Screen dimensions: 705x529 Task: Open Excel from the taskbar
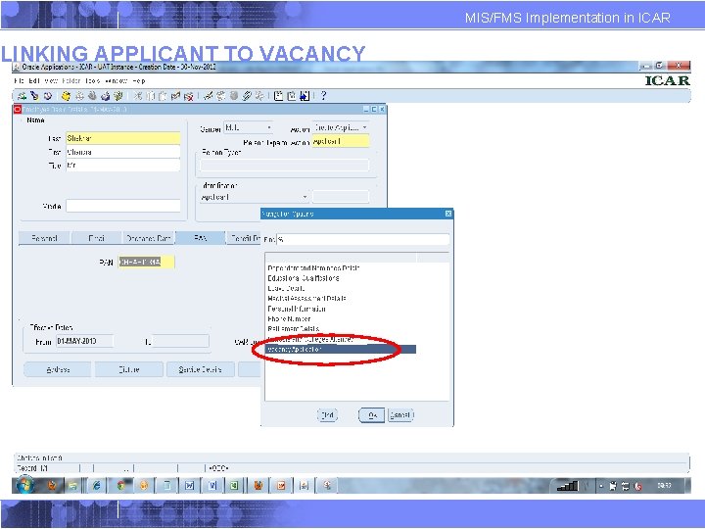pos(234,486)
